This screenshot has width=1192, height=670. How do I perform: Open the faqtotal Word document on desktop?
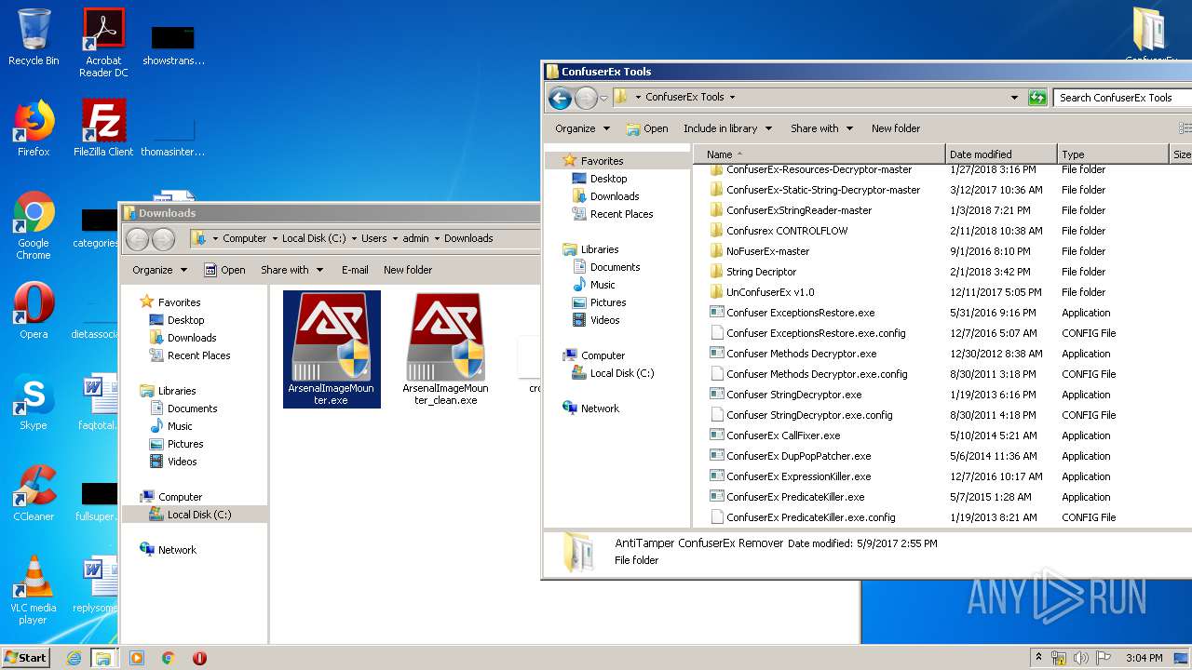coord(97,402)
